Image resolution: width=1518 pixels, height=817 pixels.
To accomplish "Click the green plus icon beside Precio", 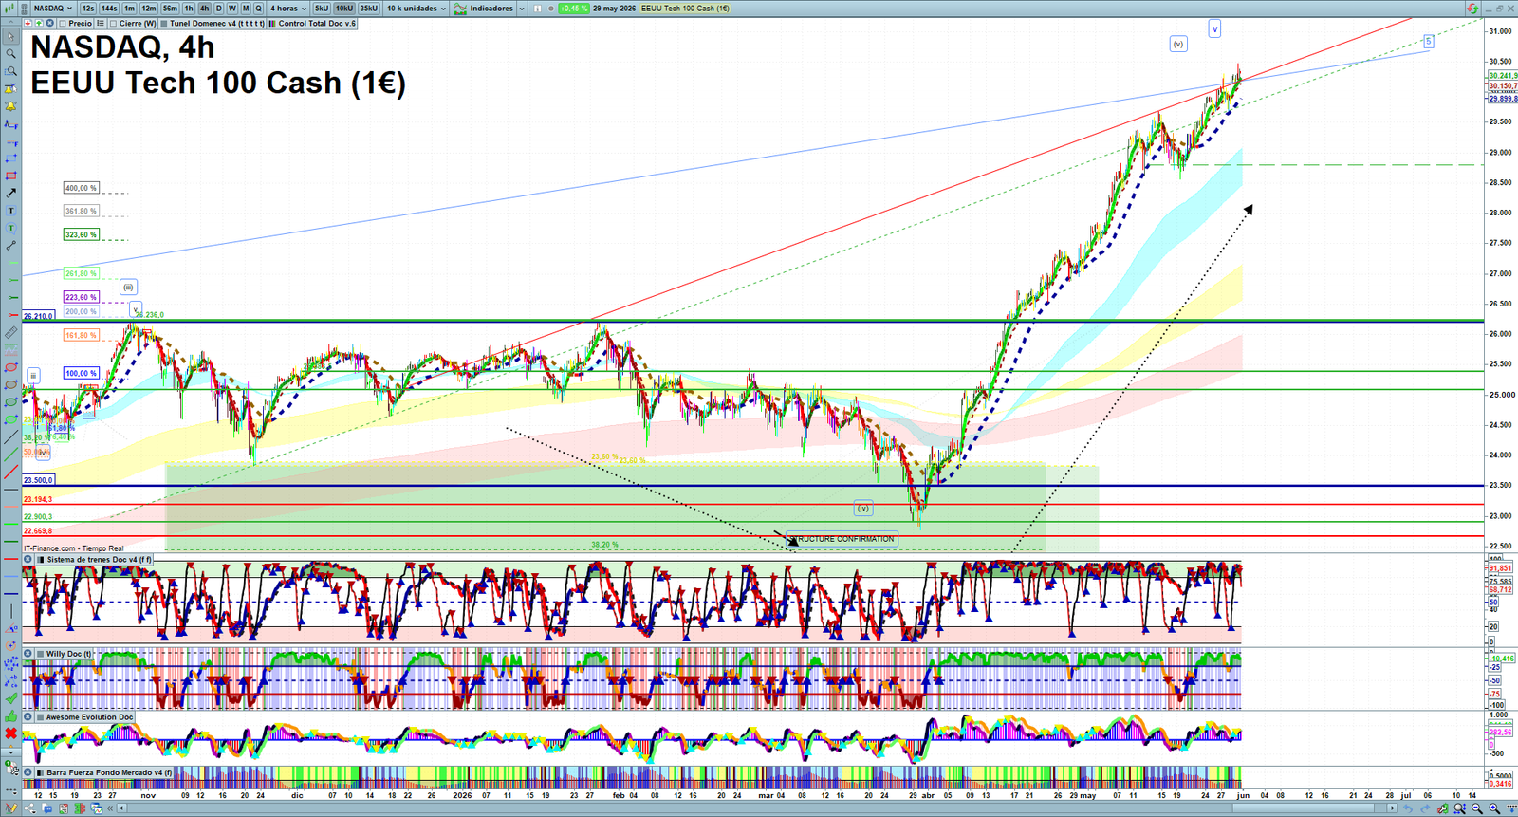I will pyautogui.click(x=39, y=23).
